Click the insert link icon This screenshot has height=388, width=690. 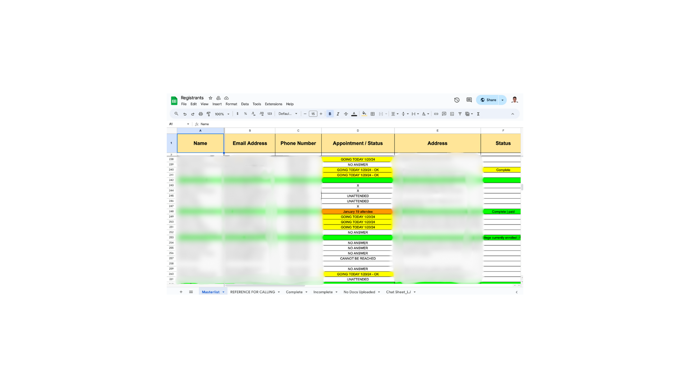tap(436, 114)
